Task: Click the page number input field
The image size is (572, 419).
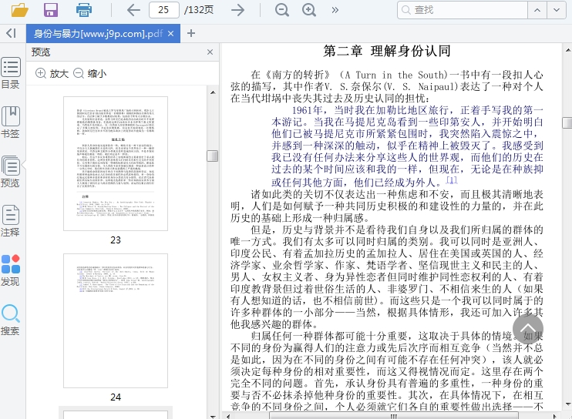Action: pos(163,10)
